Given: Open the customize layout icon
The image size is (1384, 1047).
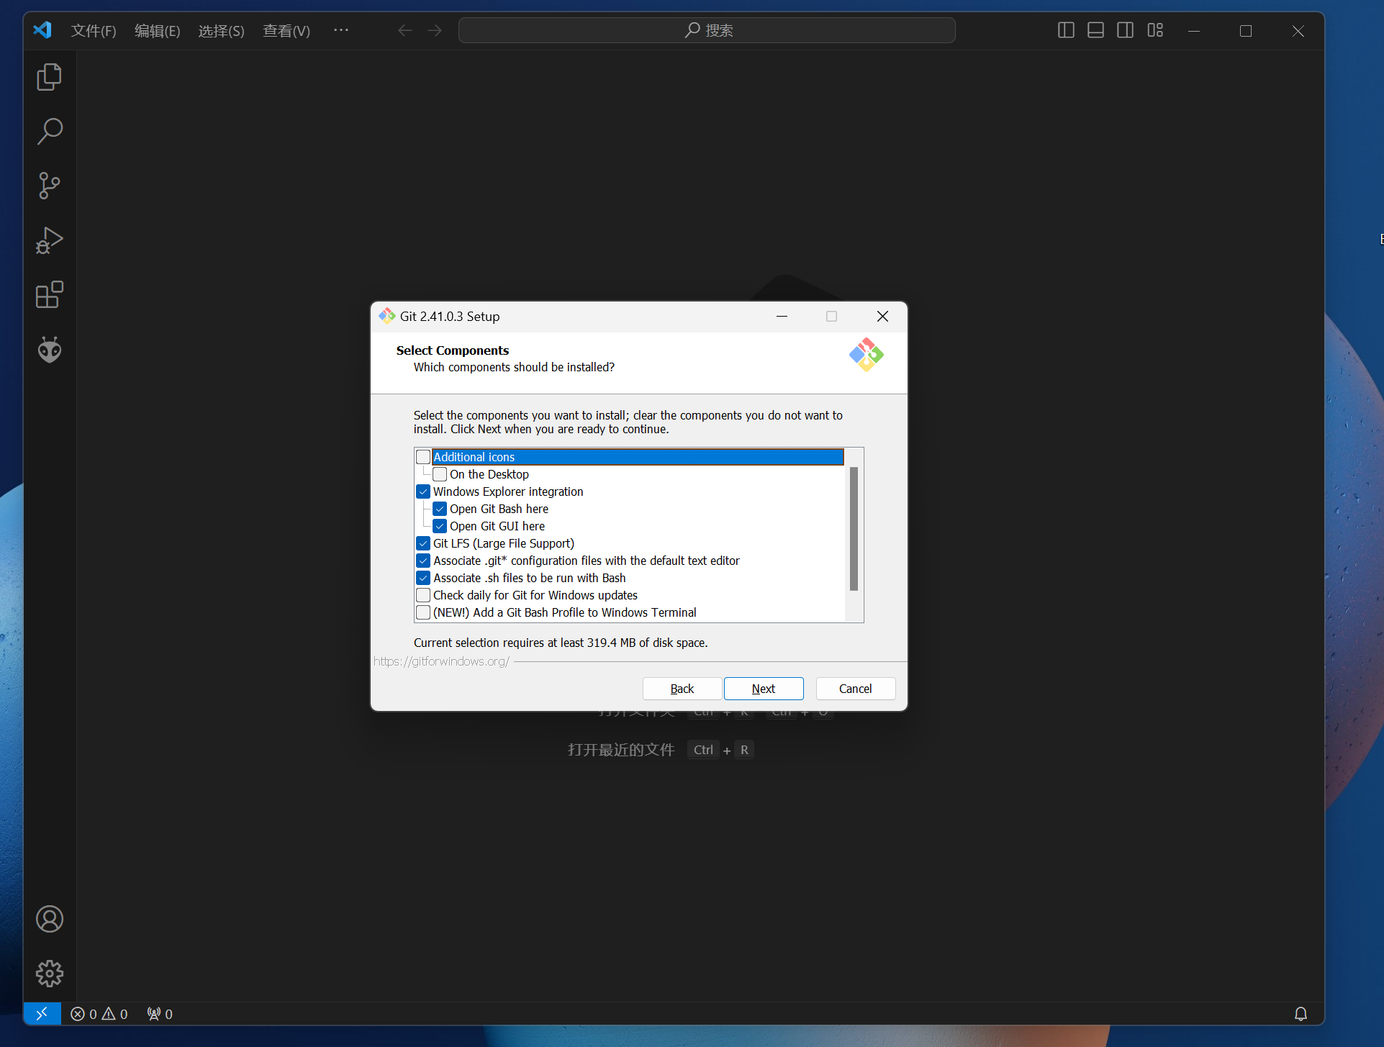Looking at the screenshot, I should [1155, 30].
